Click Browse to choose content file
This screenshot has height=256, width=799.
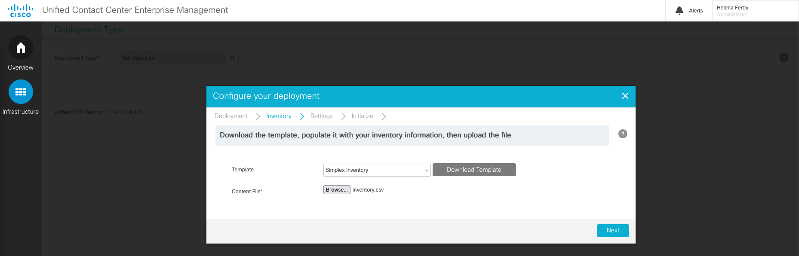point(337,190)
